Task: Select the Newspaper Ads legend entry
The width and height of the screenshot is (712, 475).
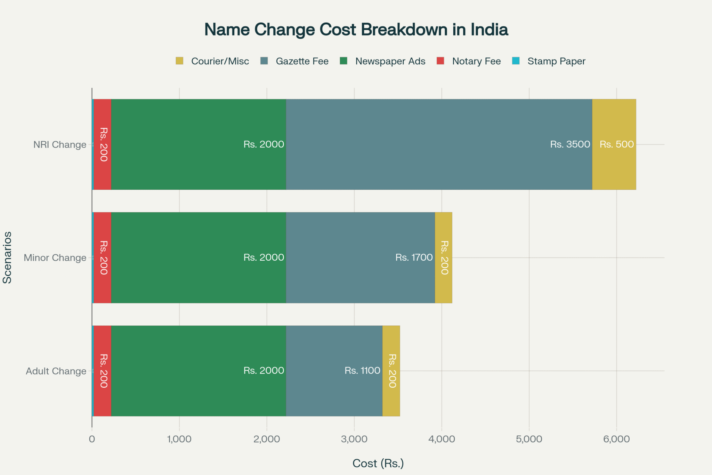Action: pos(390,61)
